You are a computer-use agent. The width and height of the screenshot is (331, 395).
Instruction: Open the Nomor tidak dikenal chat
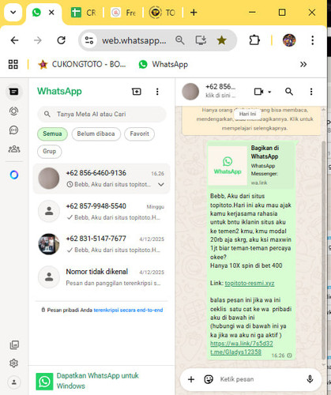pyautogui.click(x=101, y=277)
